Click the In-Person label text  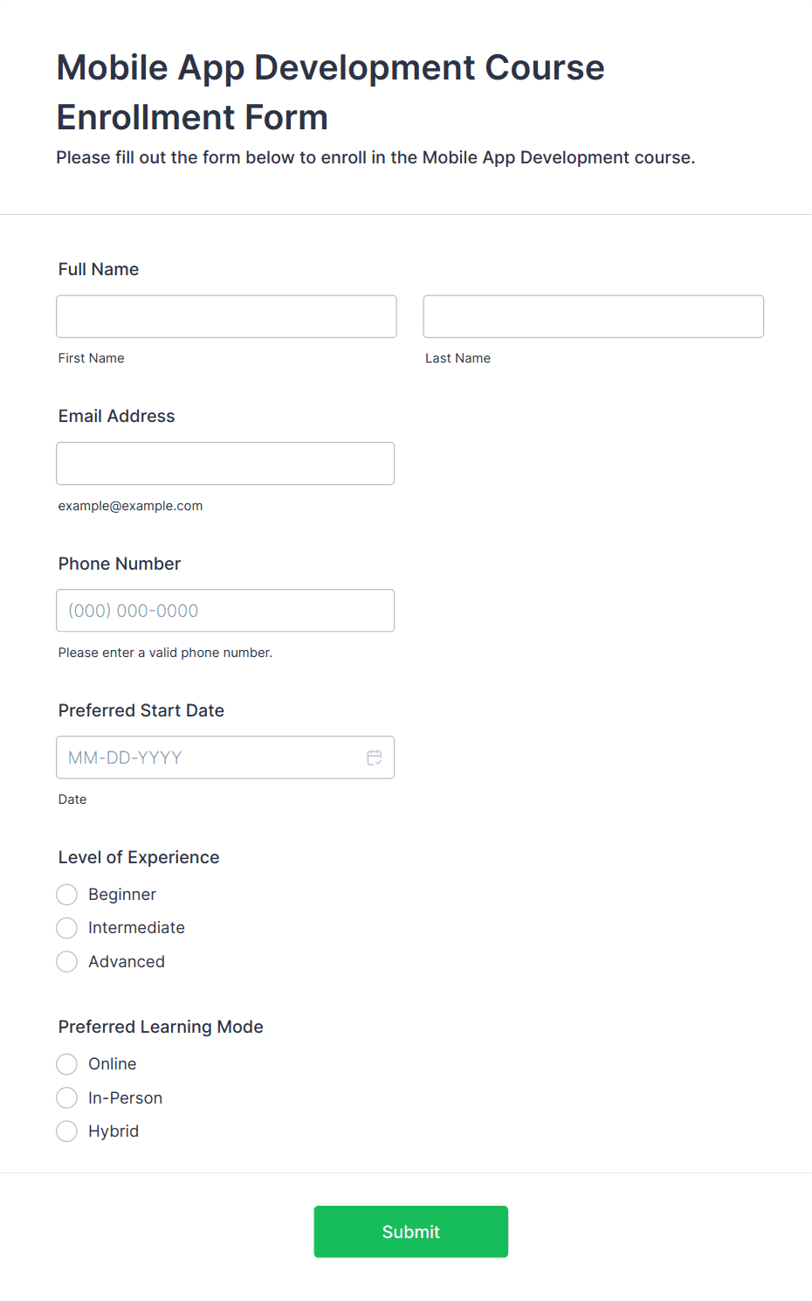point(125,1097)
